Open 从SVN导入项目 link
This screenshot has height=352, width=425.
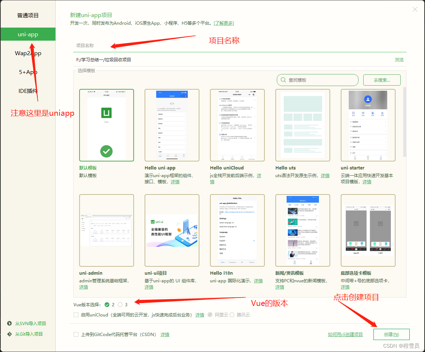pyautogui.click(x=31, y=323)
